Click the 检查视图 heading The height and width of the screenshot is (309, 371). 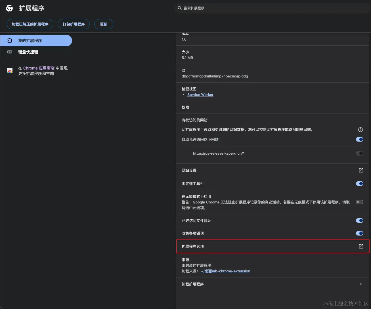tap(189, 89)
